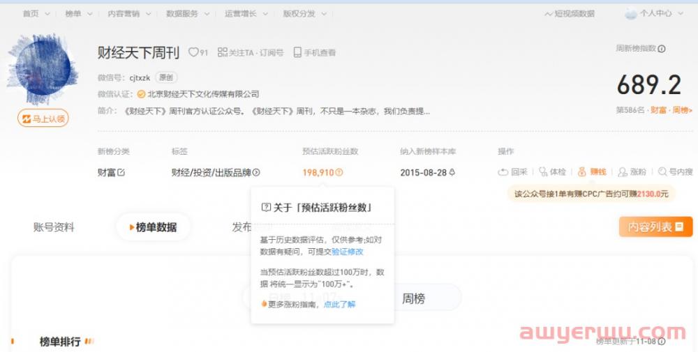Click the 验证修改 link in popup
698x352 pixels.
point(348,252)
